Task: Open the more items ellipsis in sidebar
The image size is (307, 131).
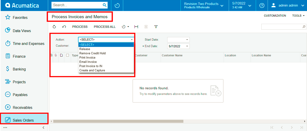Action: pyautogui.click(x=5, y=127)
